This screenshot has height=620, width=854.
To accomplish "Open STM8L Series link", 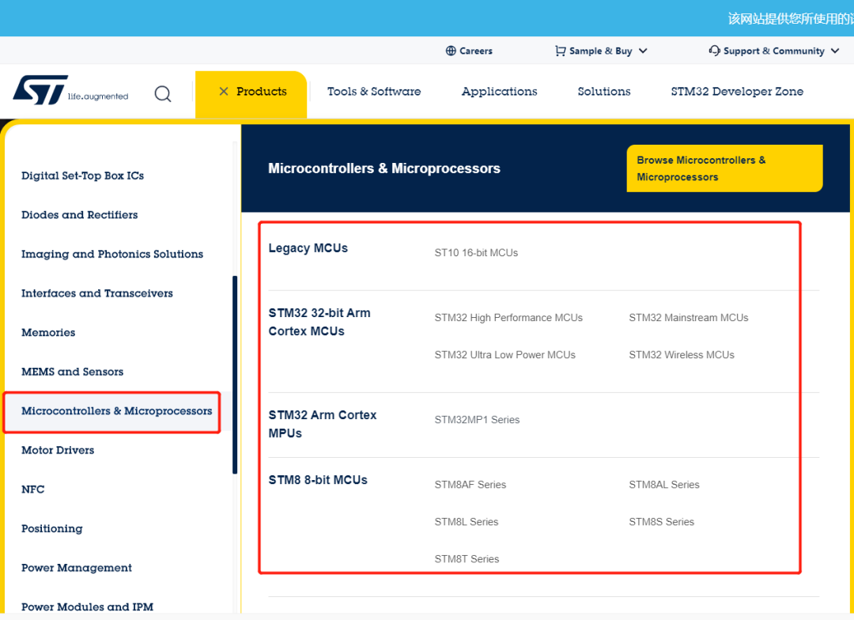I will tap(467, 521).
